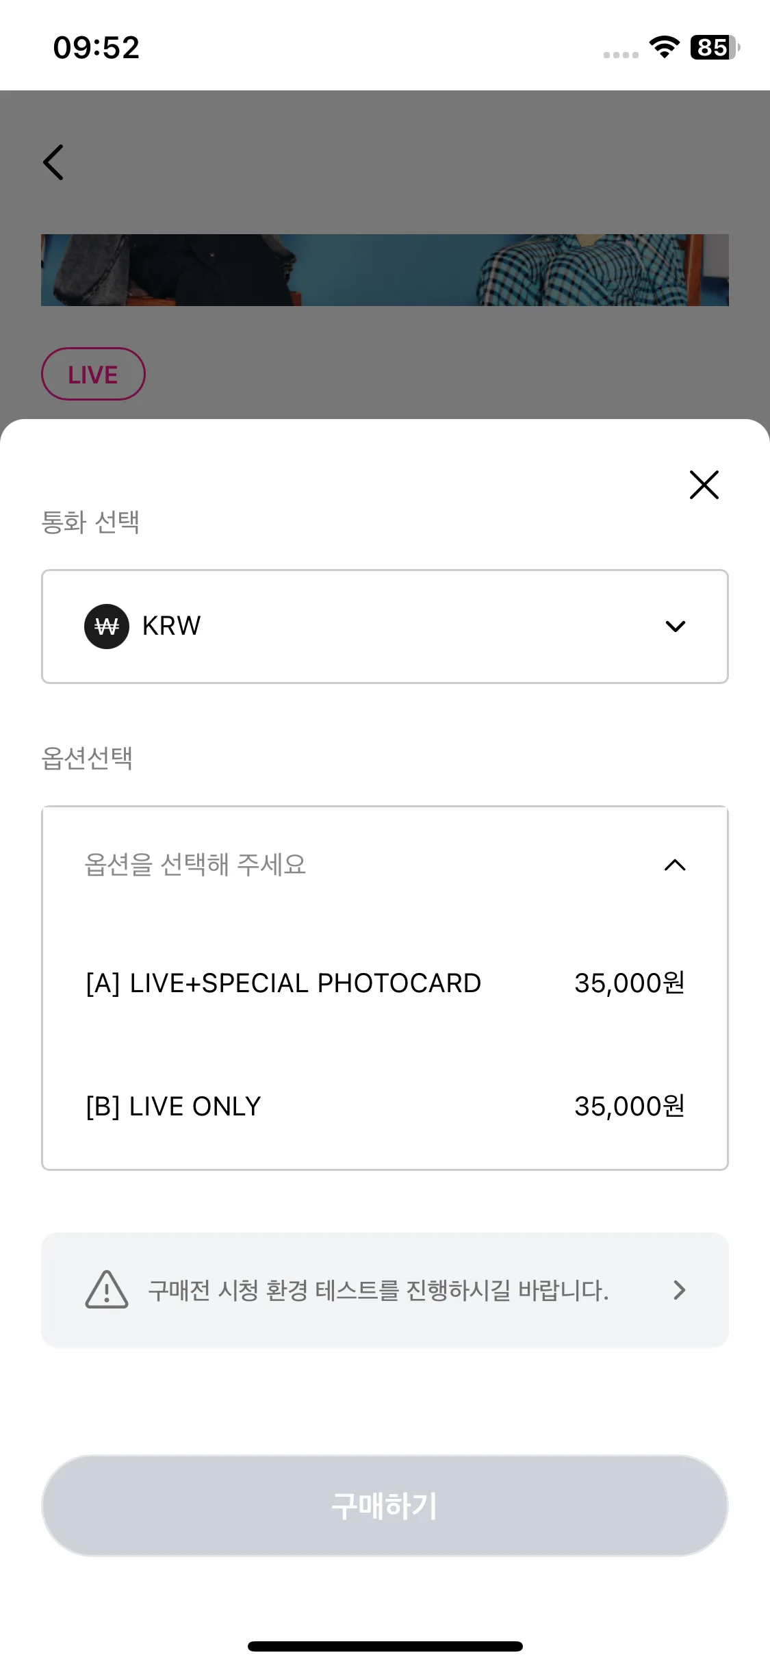The image size is (770, 1668).
Task: Open the KRW currency dropdown
Action: tap(385, 627)
